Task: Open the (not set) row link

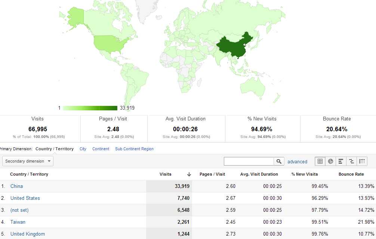Action: (x=19, y=210)
